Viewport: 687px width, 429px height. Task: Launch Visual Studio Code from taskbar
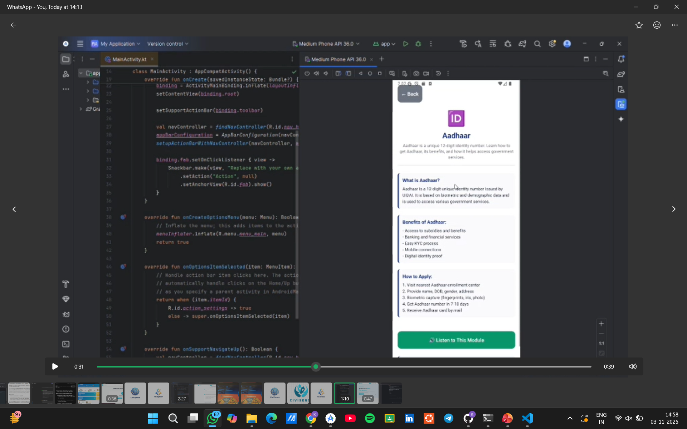[527, 418]
